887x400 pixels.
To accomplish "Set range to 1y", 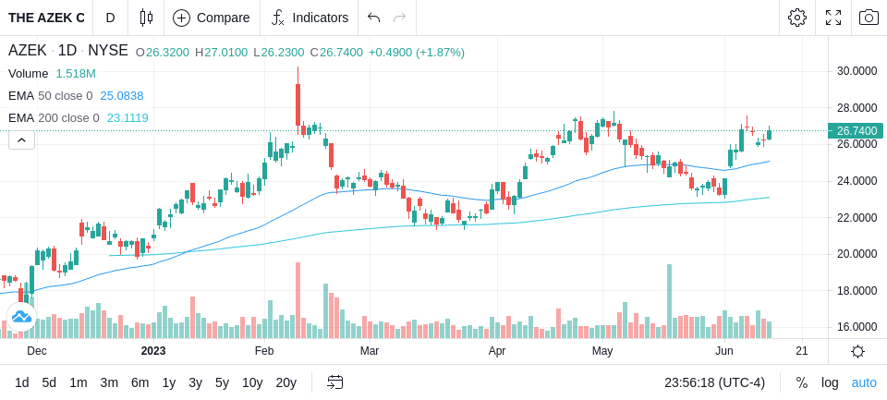I will [168, 382].
